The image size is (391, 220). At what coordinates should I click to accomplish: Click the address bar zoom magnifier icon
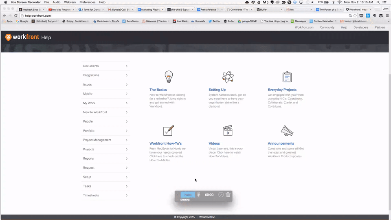coord(350,15)
